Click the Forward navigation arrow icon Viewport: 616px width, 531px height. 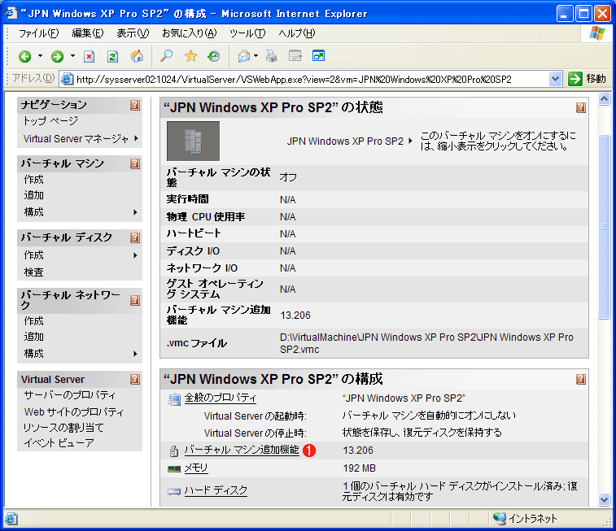[57, 56]
